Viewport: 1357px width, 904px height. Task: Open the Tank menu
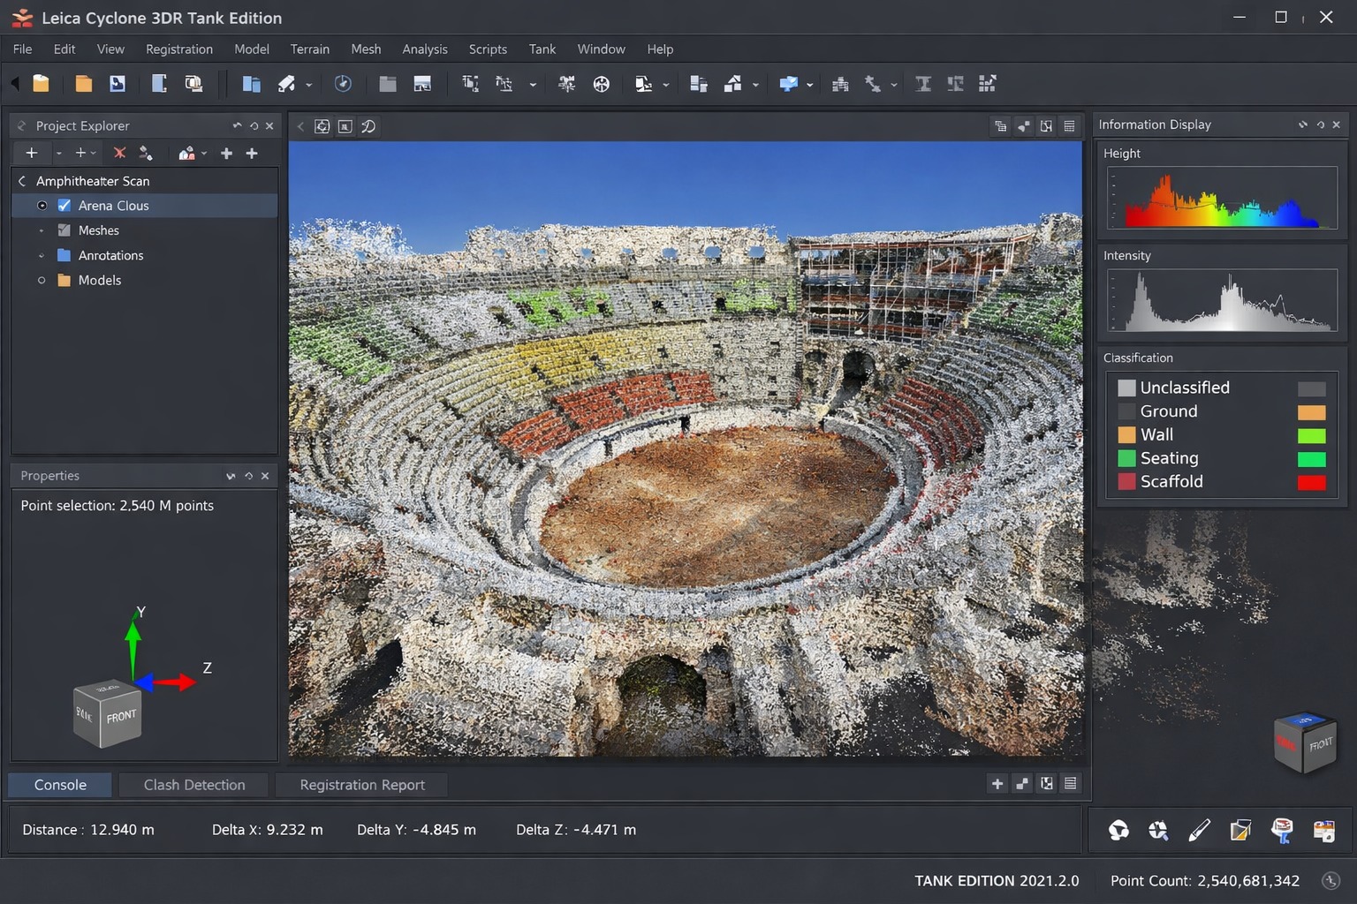point(542,49)
